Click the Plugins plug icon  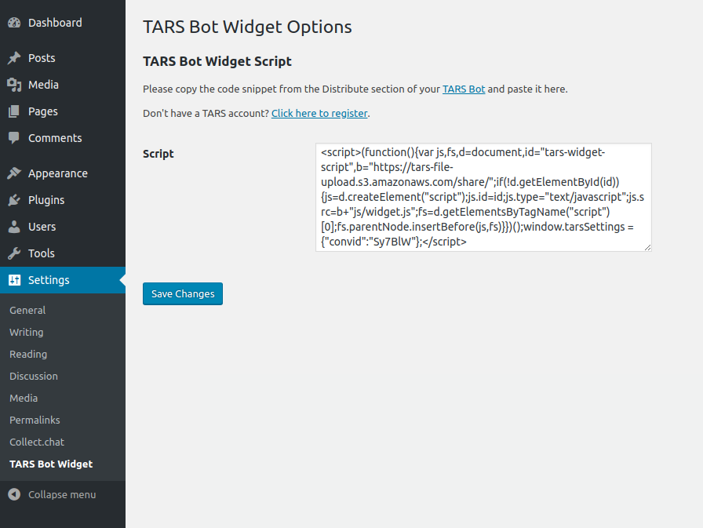(14, 200)
